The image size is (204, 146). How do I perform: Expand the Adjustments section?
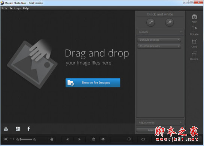click(x=160, y=122)
